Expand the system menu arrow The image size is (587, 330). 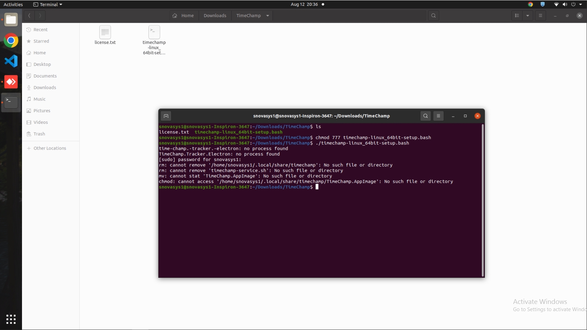(580, 4)
